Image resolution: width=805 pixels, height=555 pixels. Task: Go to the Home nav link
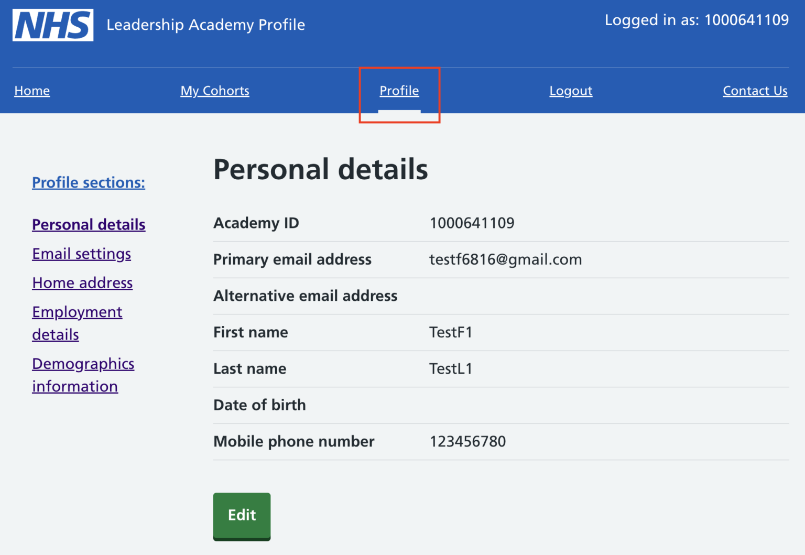[32, 91]
